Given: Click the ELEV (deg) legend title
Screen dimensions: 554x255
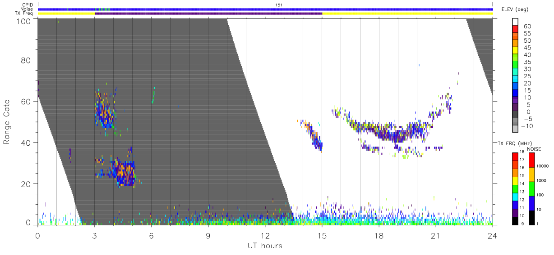Looking at the screenshot, I should pos(517,9).
